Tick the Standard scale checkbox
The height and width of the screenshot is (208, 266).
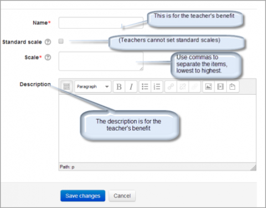[x=61, y=41]
